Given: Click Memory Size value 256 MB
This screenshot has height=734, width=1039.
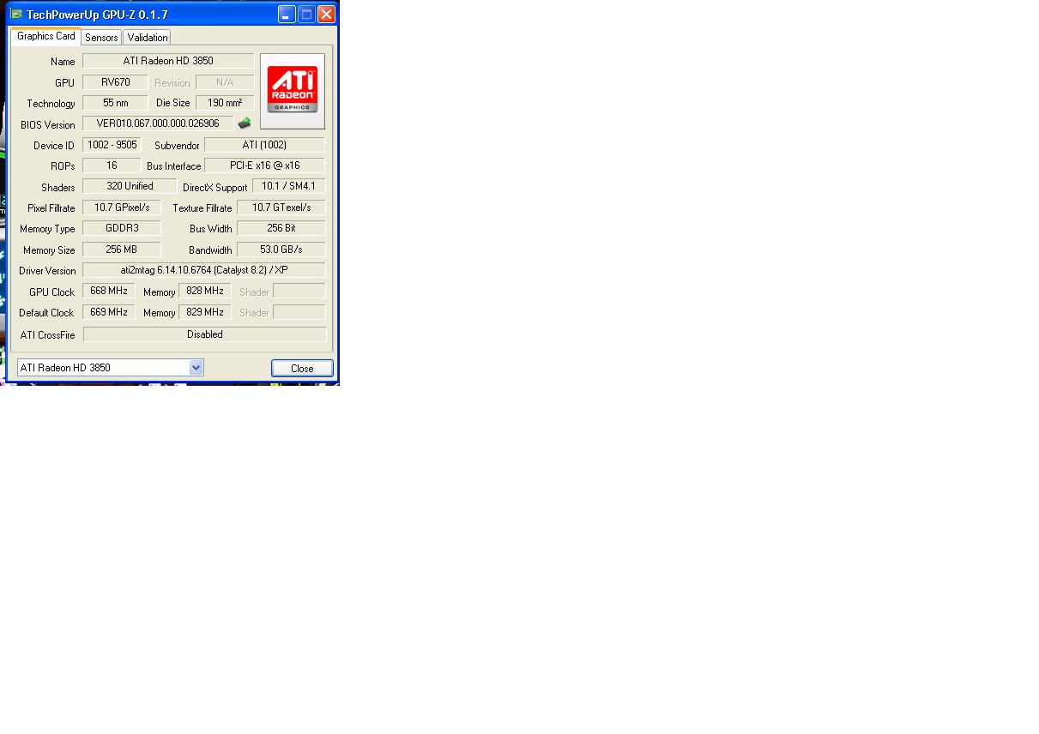Looking at the screenshot, I should click(x=122, y=250).
